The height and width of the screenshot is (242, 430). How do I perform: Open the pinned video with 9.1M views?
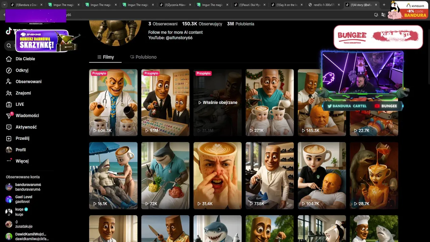click(165, 103)
